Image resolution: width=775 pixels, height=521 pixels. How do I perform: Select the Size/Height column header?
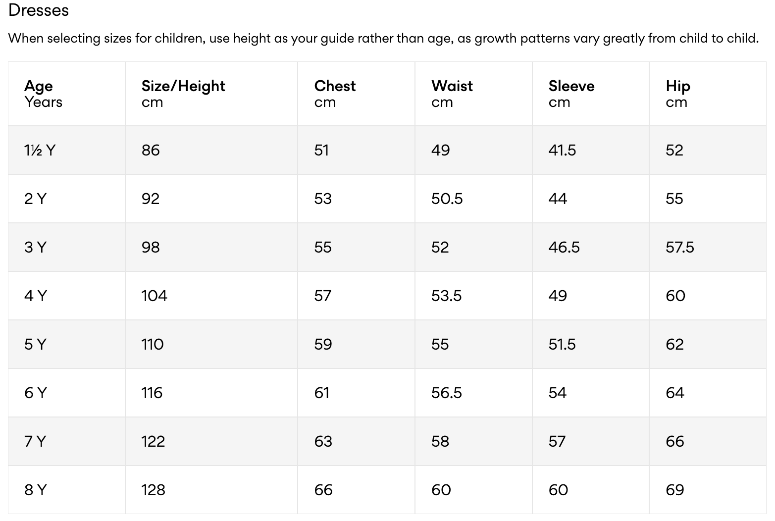(x=183, y=94)
